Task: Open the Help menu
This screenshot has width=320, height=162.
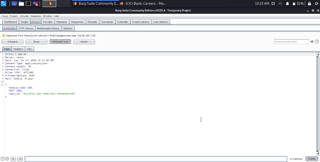Action: pyautogui.click(x=56, y=16)
